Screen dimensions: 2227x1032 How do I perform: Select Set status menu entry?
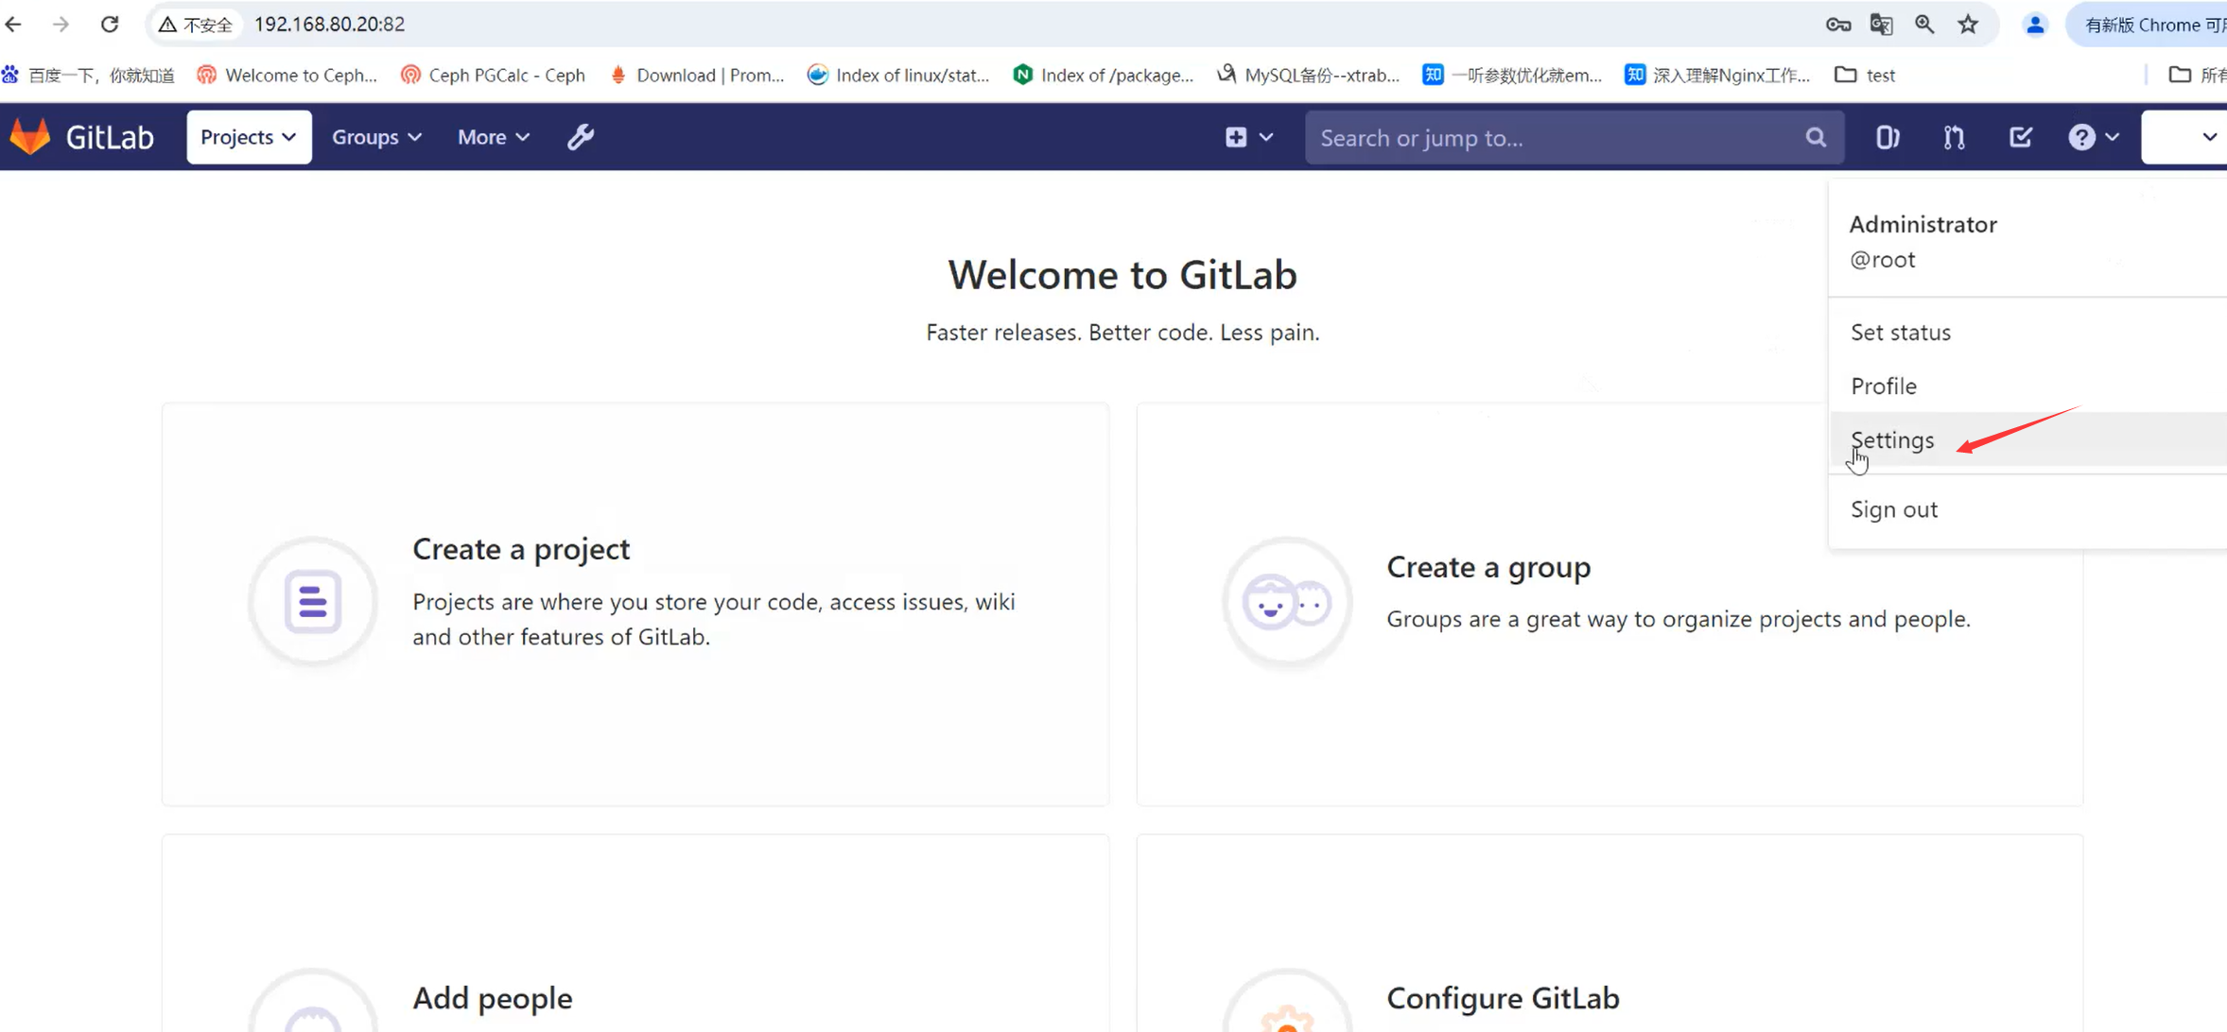tap(1900, 333)
